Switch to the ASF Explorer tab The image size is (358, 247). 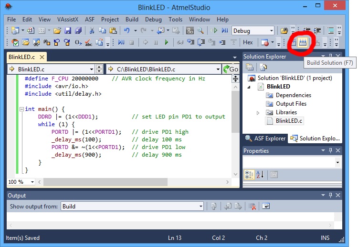click(265, 138)
